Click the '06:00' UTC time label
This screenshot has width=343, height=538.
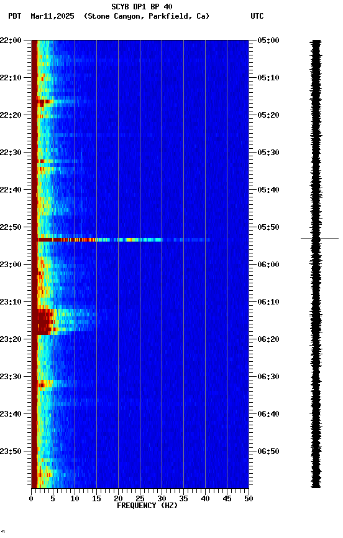(268, 265)
